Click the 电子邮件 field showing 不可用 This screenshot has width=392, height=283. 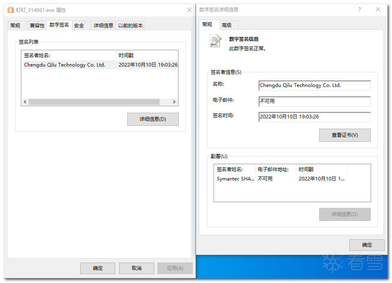pyautogui.click(x=315, y=101)
